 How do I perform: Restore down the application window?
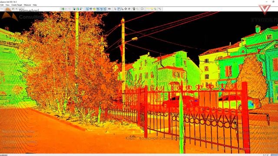pos(273,2)
